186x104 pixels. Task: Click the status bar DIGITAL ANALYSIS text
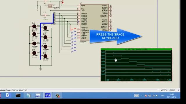[x=19, y=90]
